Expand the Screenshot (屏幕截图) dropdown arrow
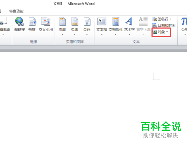 (x=3, y=34)
